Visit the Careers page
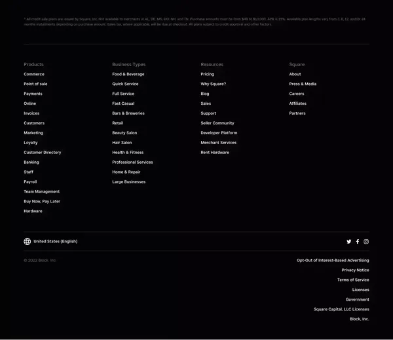Image resolution: width=393 pixels, height=340 pixels. point(297,94)
